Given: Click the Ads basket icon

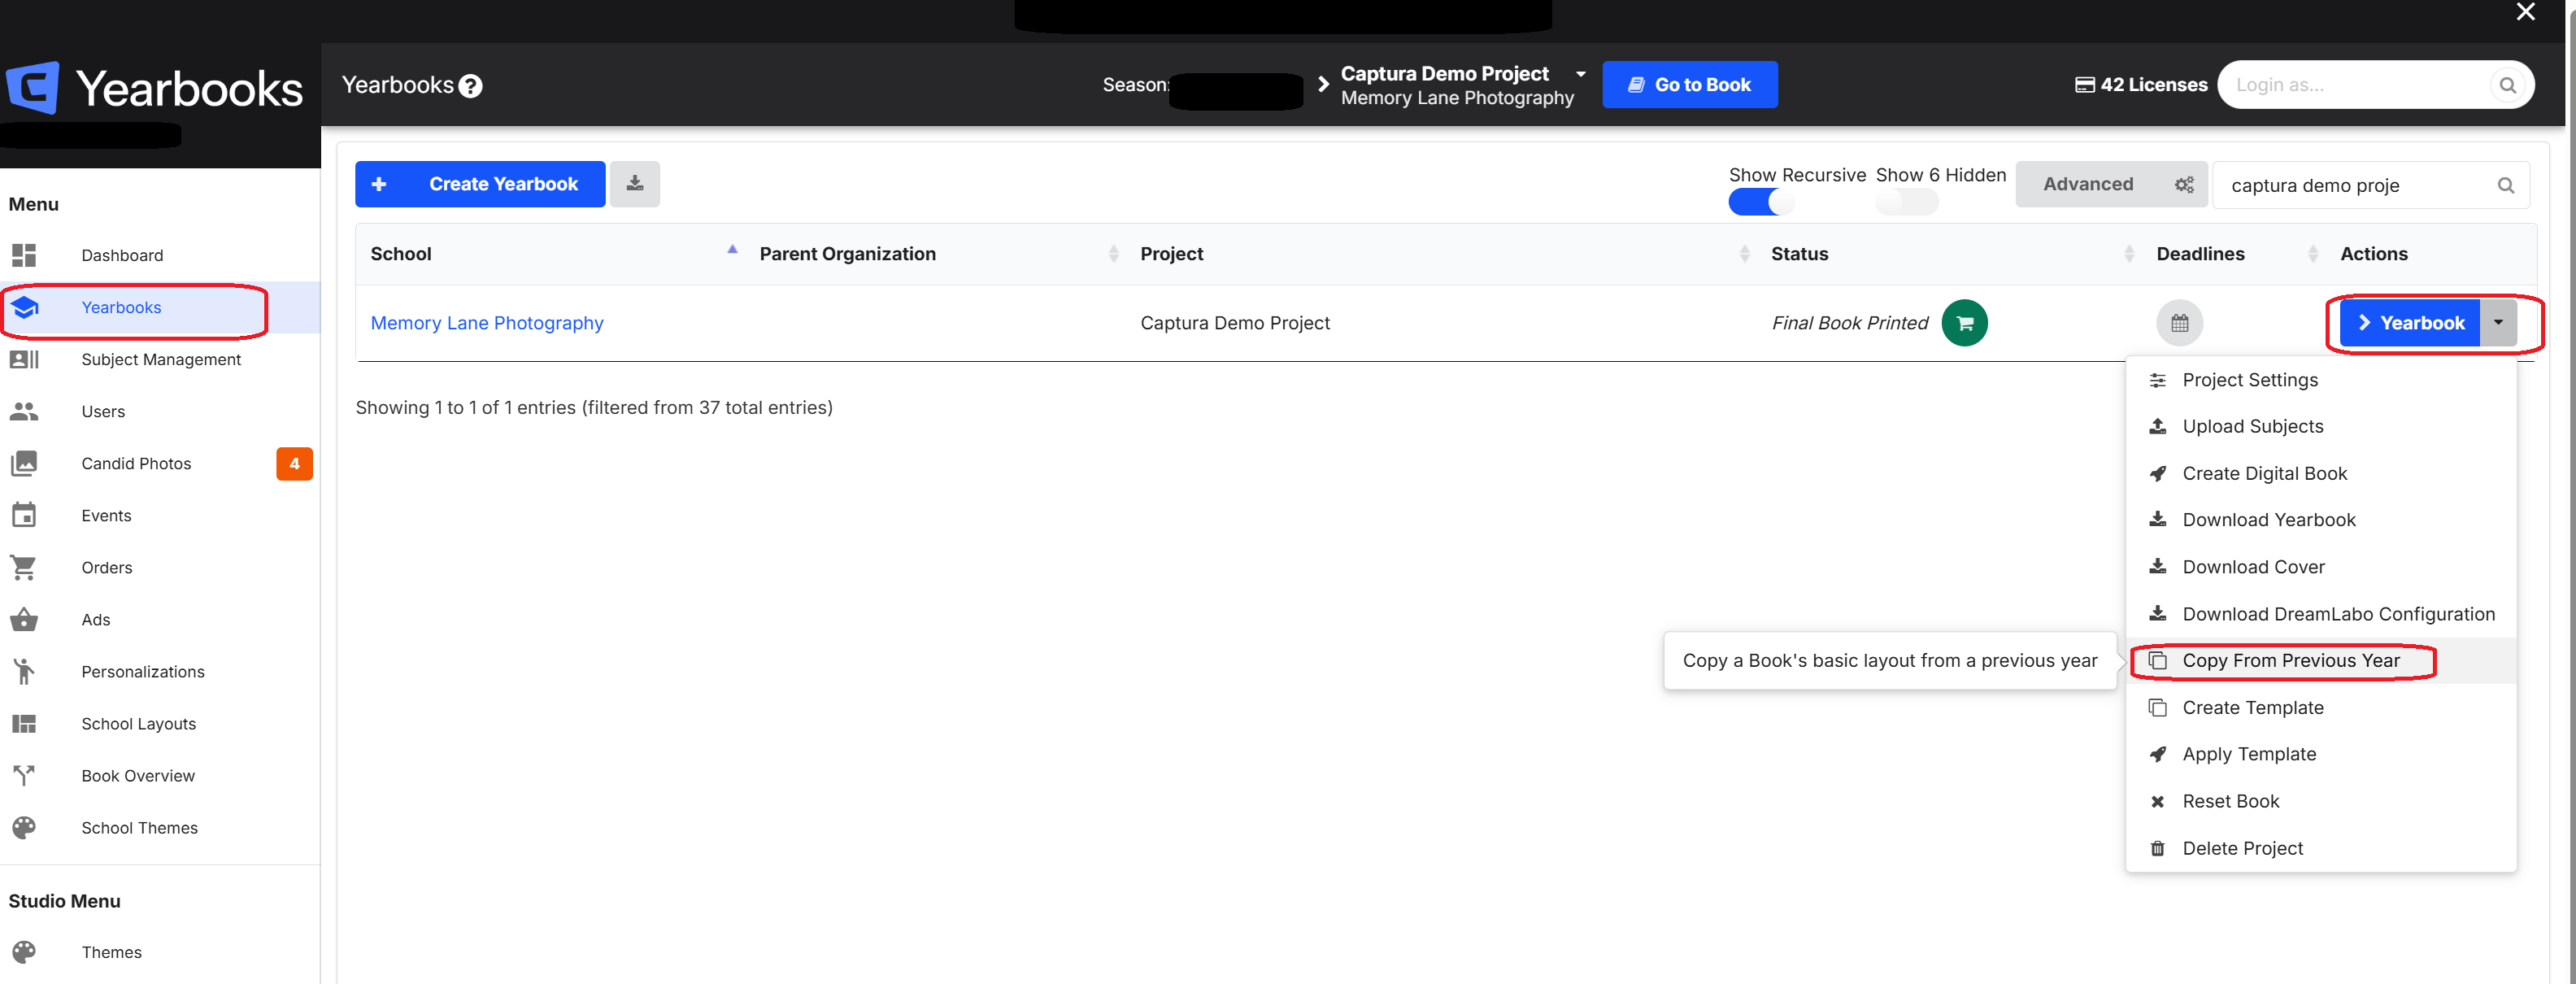Looking at the screenshot, I should 24,619.
